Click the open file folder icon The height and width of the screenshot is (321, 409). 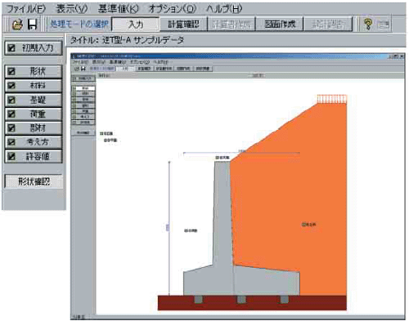17,25
